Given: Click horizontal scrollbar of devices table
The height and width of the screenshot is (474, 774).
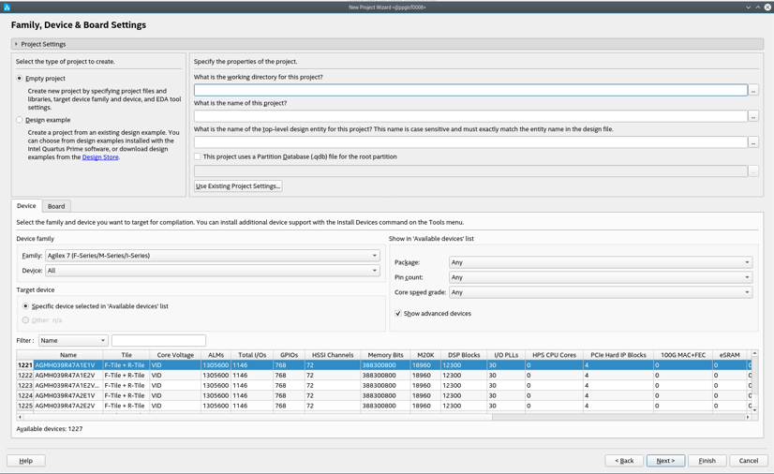Looking at the screenshot, I should pyautogui.click(x=375, y=417).
